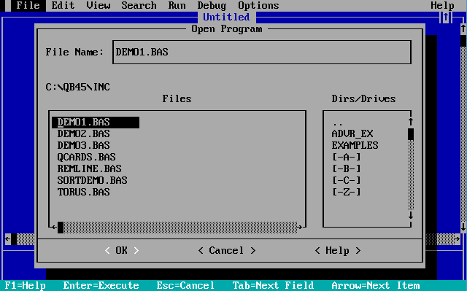Screen dimensions: 467x291
Task: Open the Debug menu
Action: tap(212, 5)
